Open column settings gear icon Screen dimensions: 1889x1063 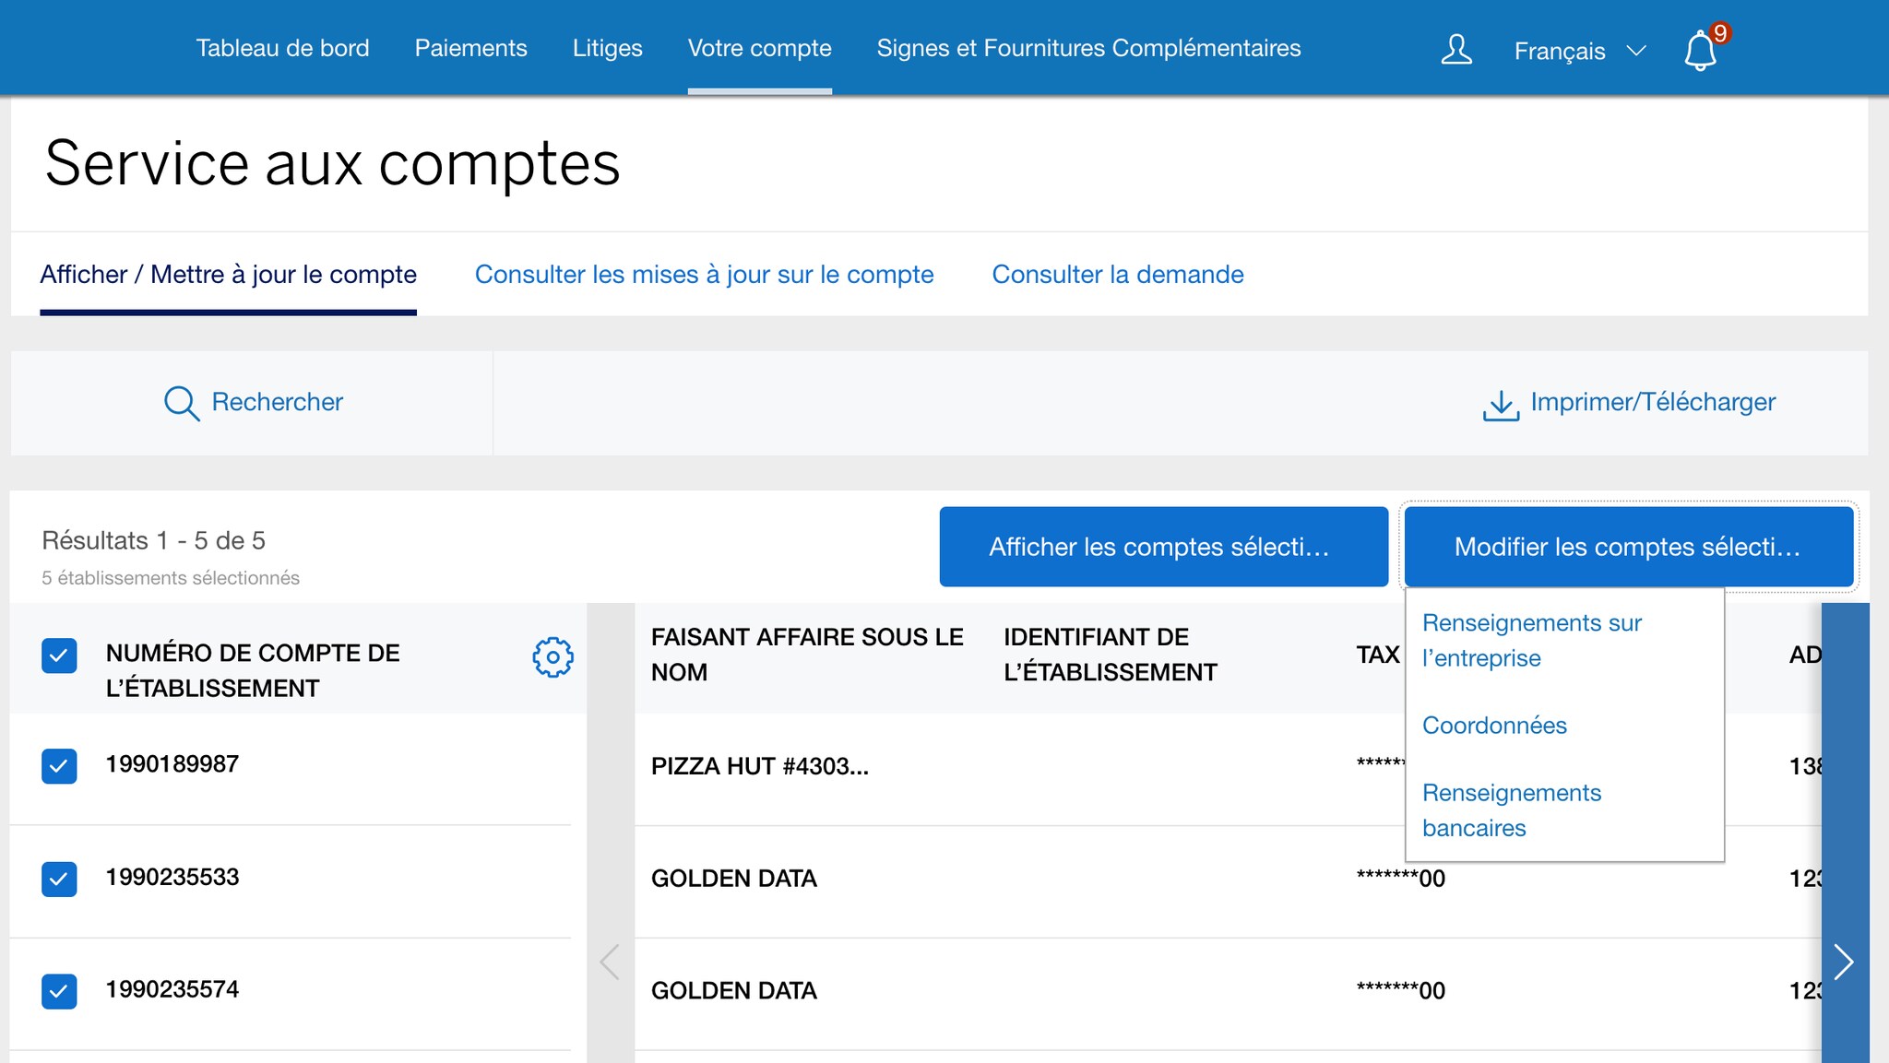pos(552,657)
